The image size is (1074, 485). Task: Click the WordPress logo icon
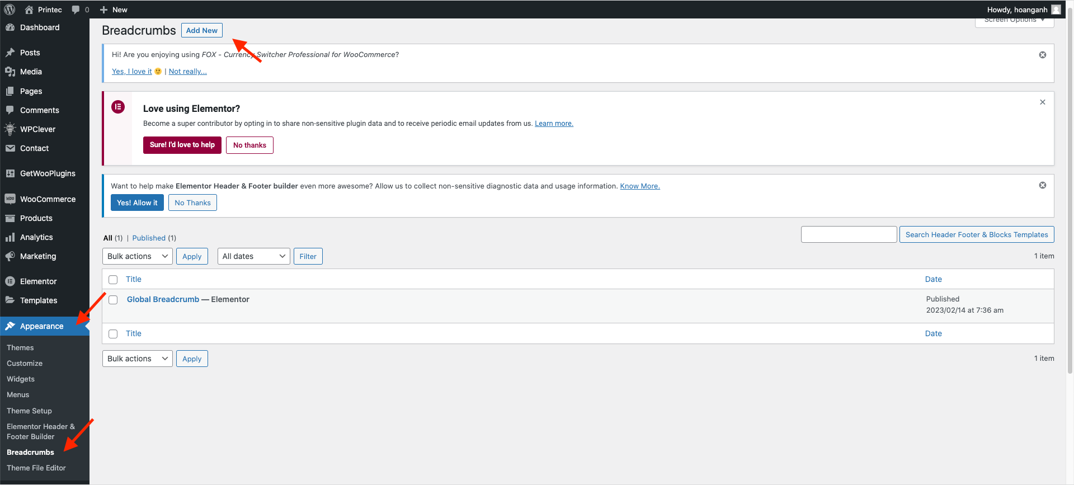(x=10, y=10)
